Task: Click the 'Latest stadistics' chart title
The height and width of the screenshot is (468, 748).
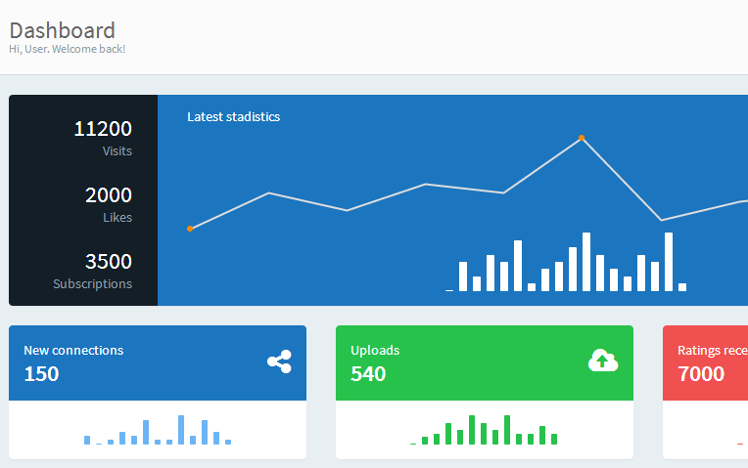Action: (x=233, y=116)
